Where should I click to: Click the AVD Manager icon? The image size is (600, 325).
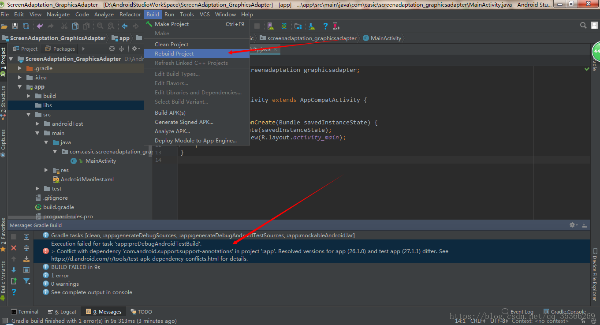click(270, 26)
